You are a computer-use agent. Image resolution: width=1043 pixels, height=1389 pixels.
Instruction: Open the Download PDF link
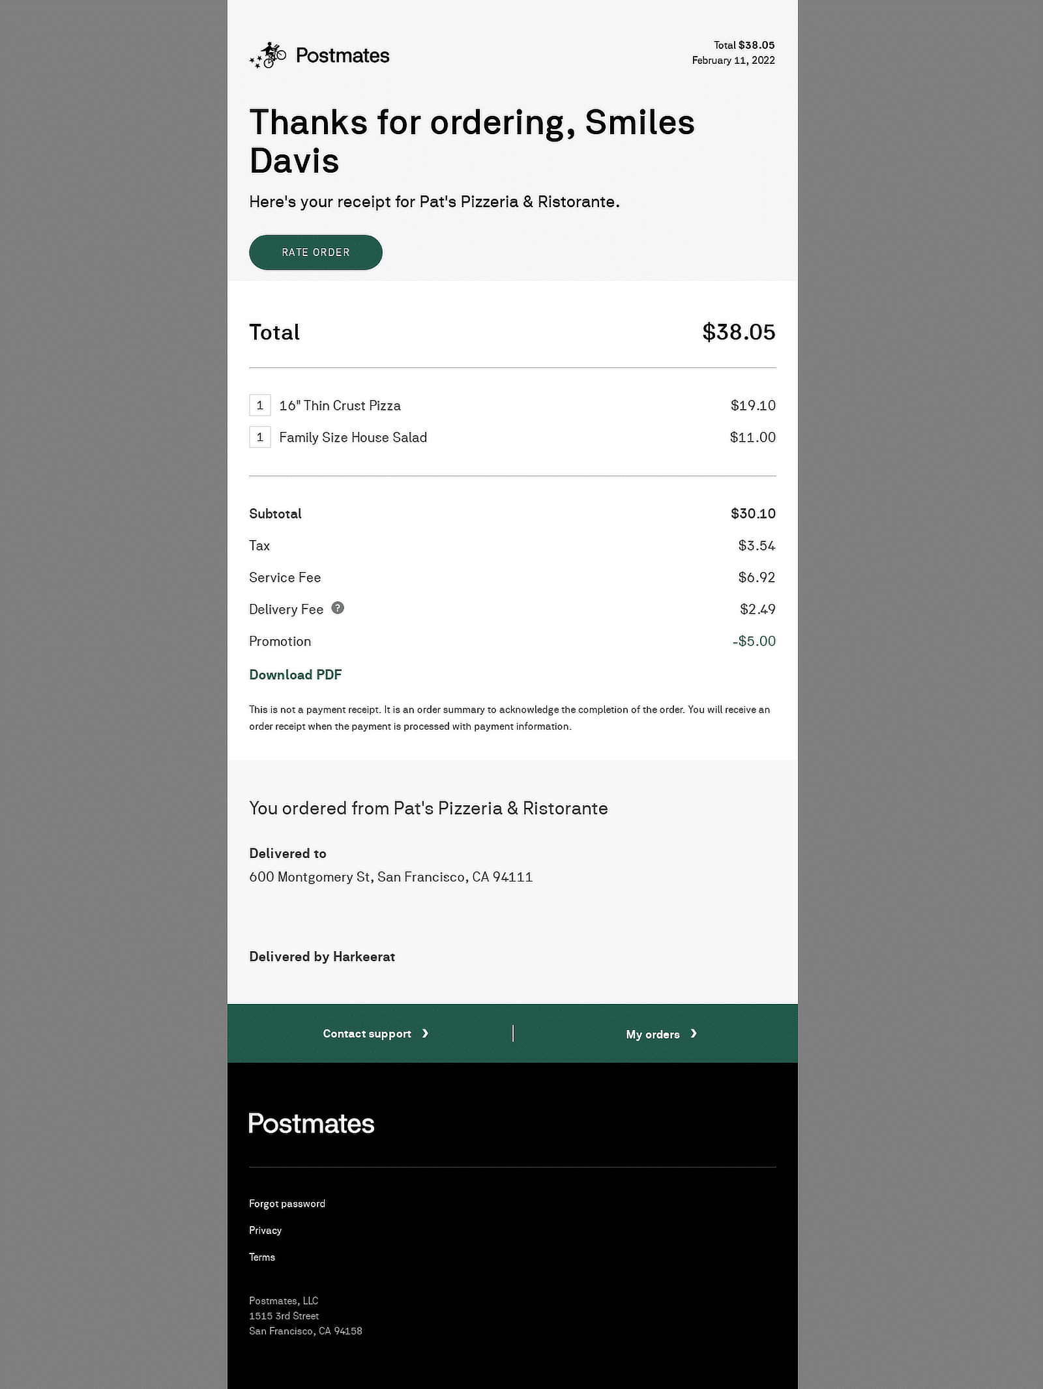pos(295,674)
